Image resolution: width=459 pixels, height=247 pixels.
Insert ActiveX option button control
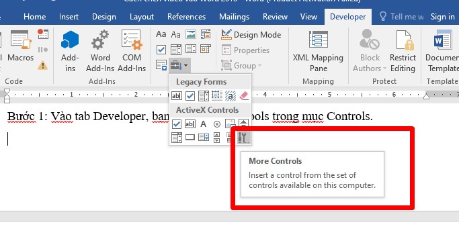pos(216,124)
